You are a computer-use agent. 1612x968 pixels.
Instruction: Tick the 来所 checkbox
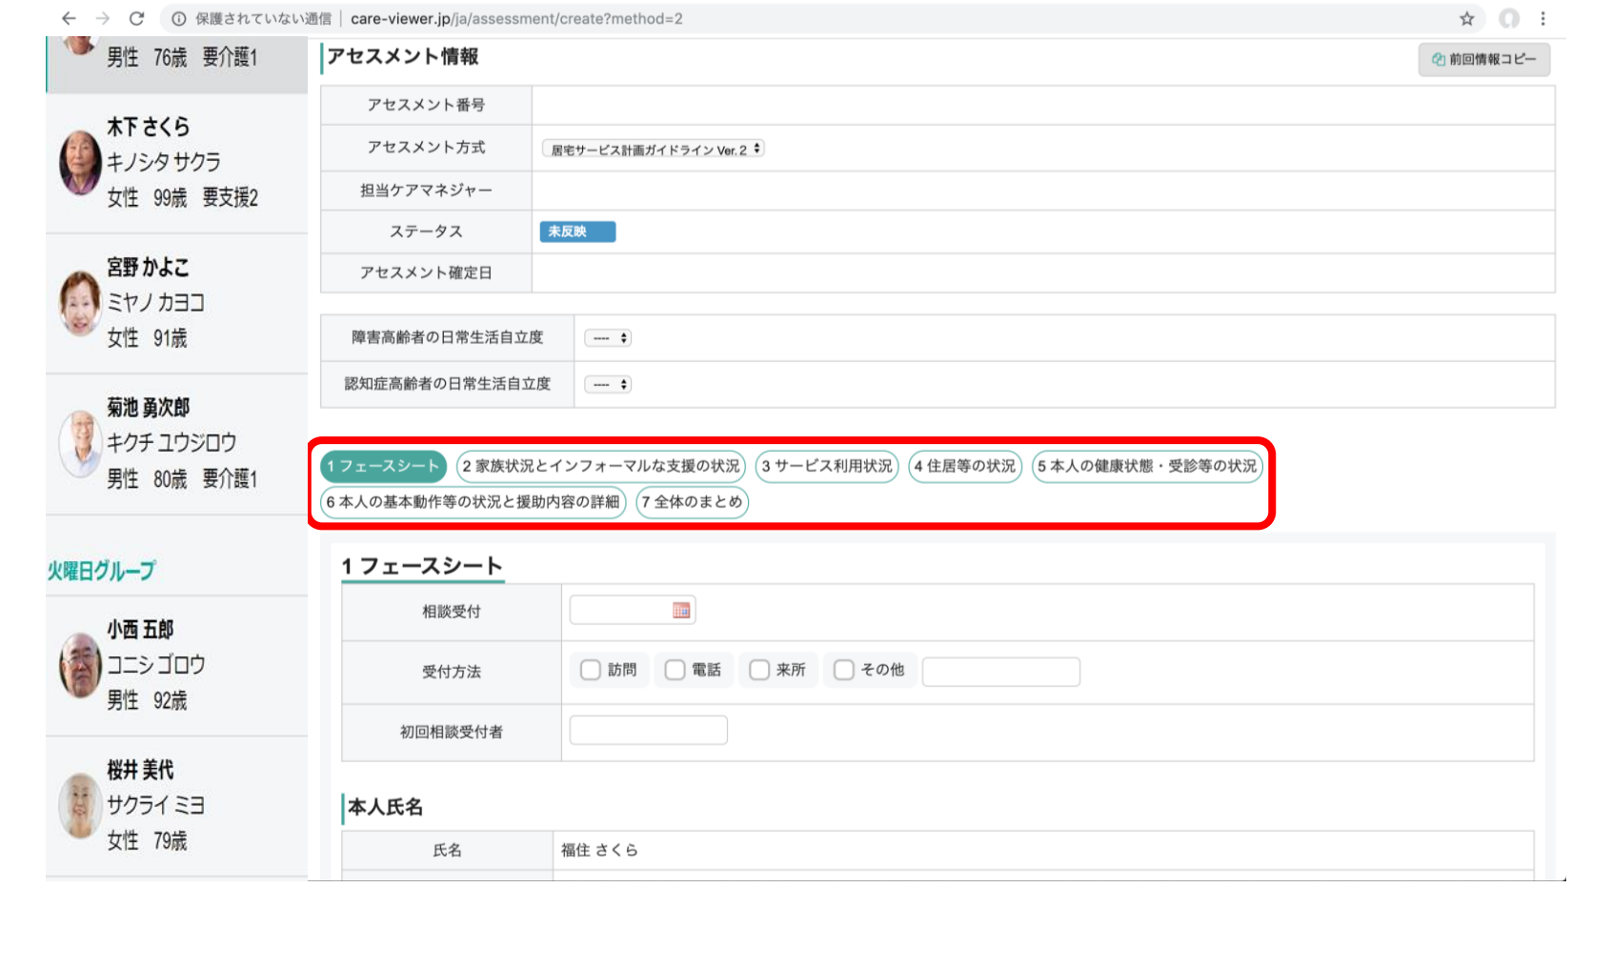point(759,671)
